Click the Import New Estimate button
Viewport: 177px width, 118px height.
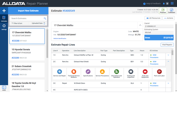click(28, 11)
